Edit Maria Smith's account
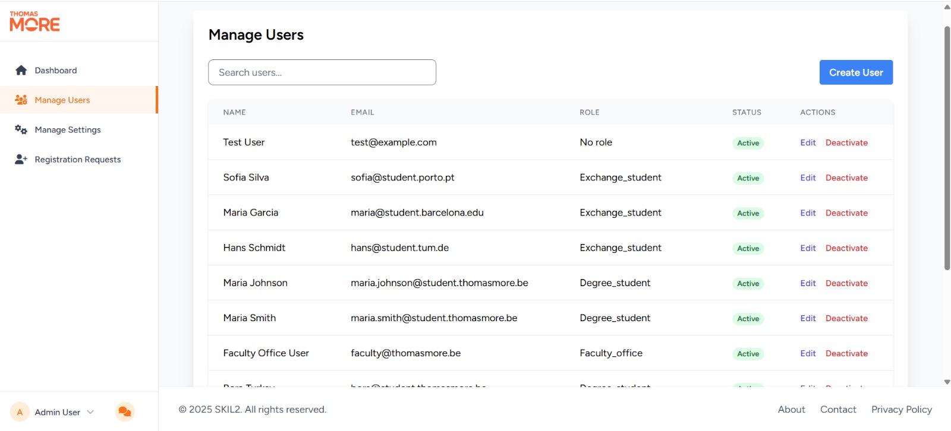Image resolution: width=951 pixels, height=431 pixels. click(808, 318)
